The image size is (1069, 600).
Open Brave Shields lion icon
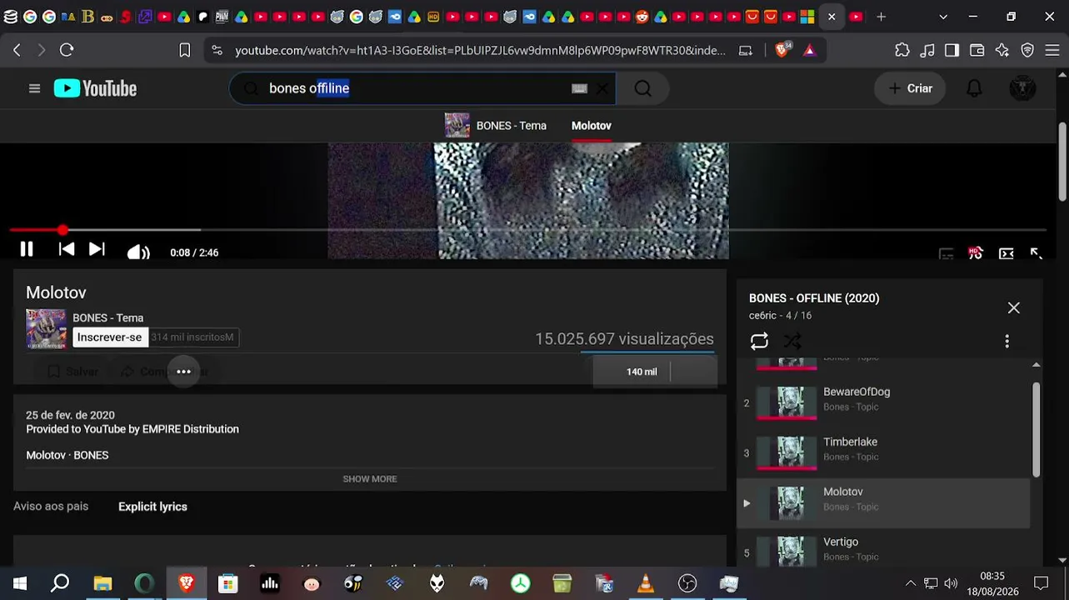pos(782,50)
